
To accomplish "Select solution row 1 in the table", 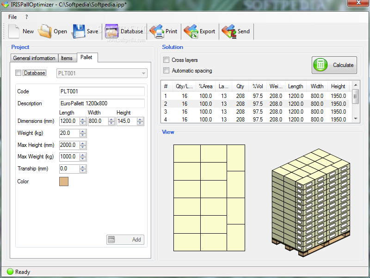I will [256, 96].
